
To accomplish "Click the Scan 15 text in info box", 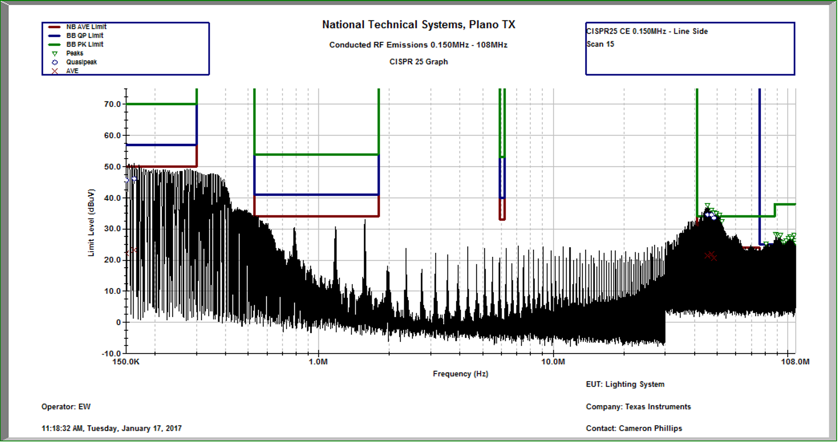I will point(600,44).
